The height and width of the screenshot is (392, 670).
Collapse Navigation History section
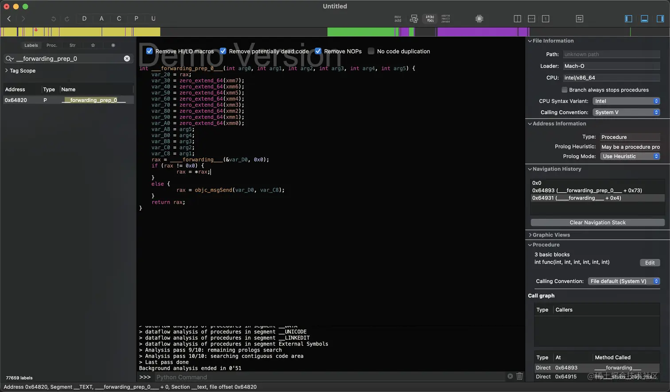coord(530,169)
